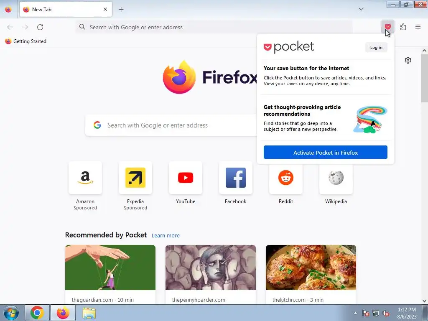
Task: Select the New Tab tab
Action: pyautogui.click(x=66, y=9)
